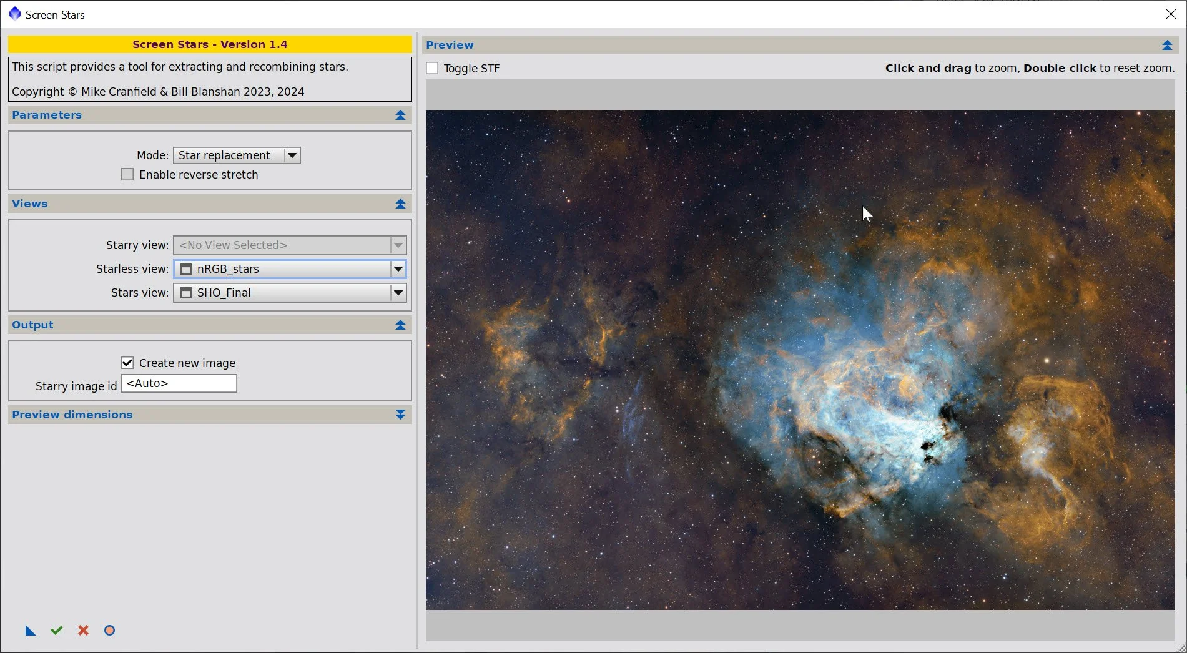This screenshot has width=1187, height=653.
Task: Close the Screen Stars window
Action: 1171,14
